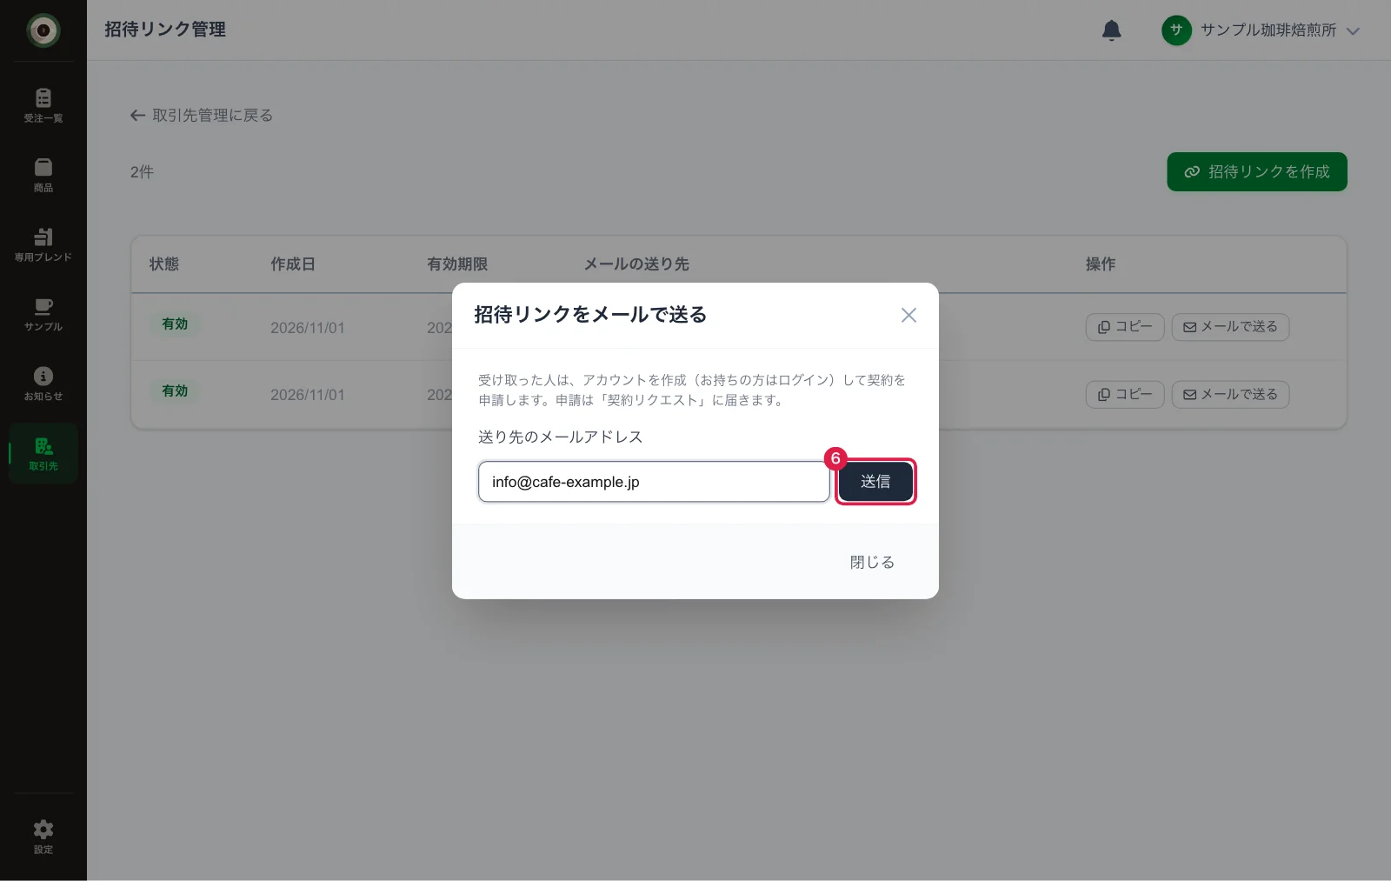Click 招待リンクを作成 green button
The width and height of the screenshot is (1391, 881).
(x=1257, y=172)
